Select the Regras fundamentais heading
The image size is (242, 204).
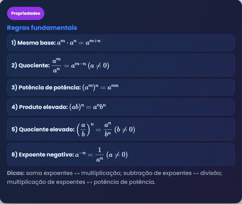coord(42,28)
